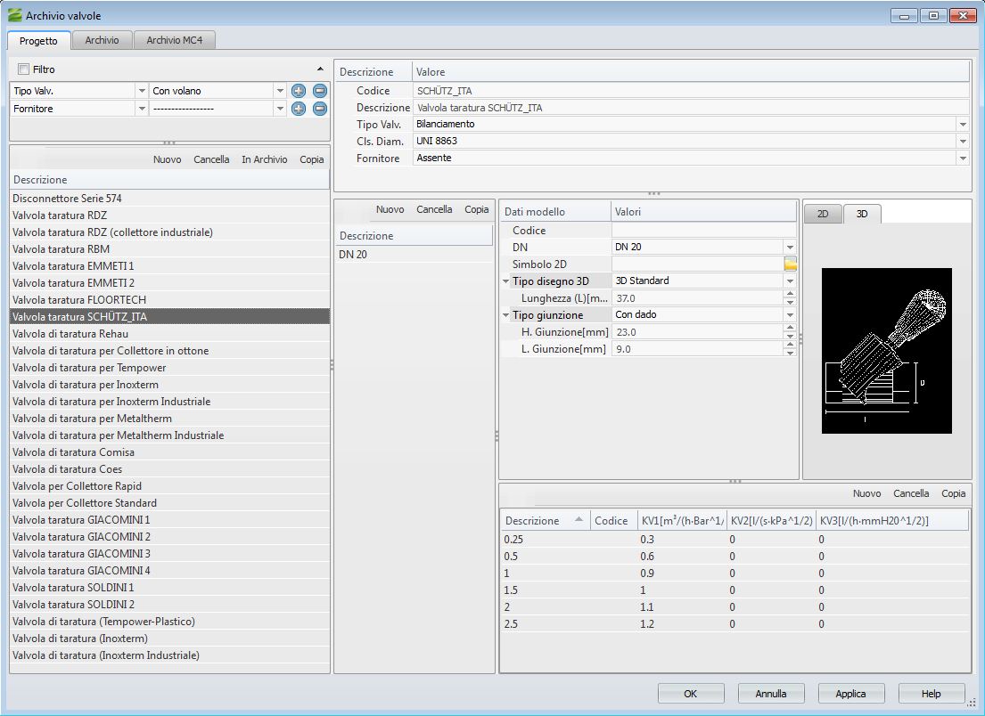Switch to the 2D preview tab

(823, 214)
